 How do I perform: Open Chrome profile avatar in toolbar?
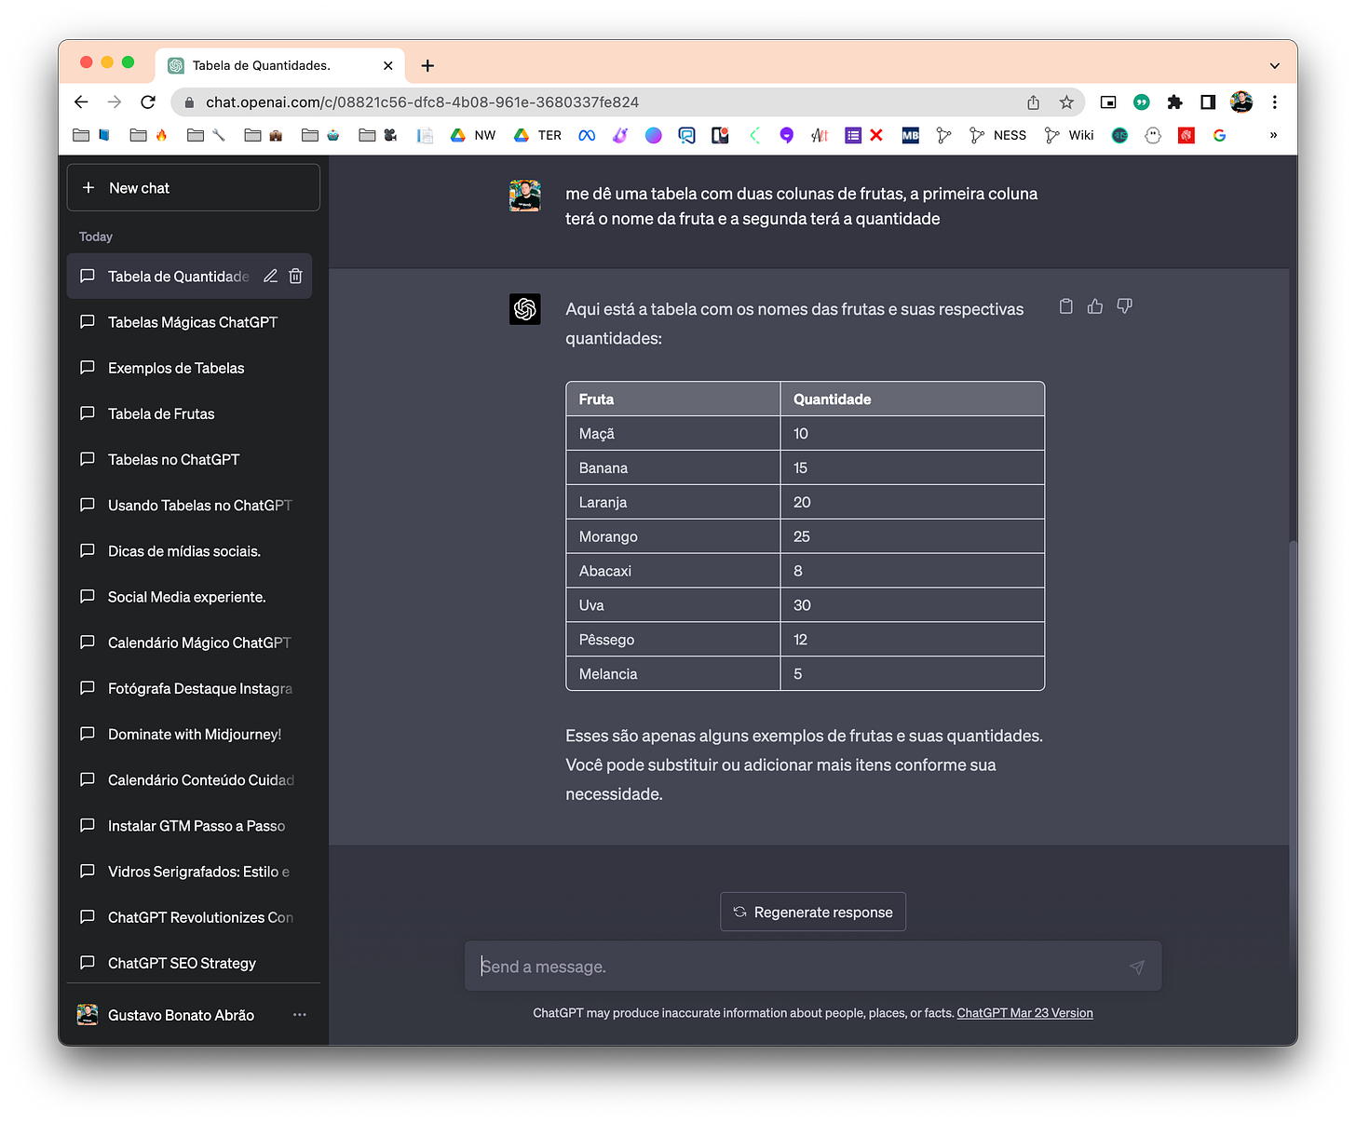(1241, 102)
